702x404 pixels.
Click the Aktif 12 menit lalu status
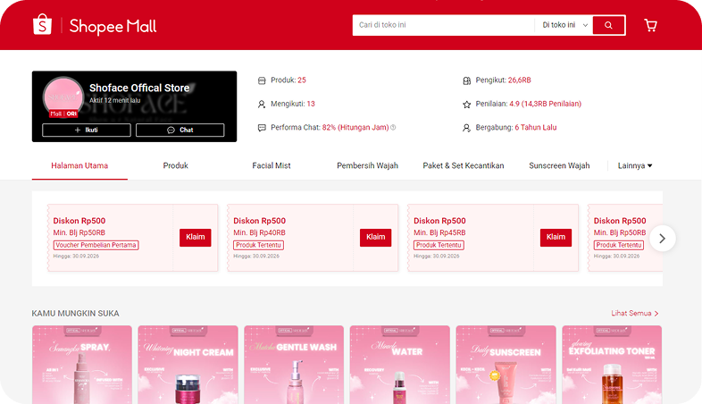coord(114,100)
